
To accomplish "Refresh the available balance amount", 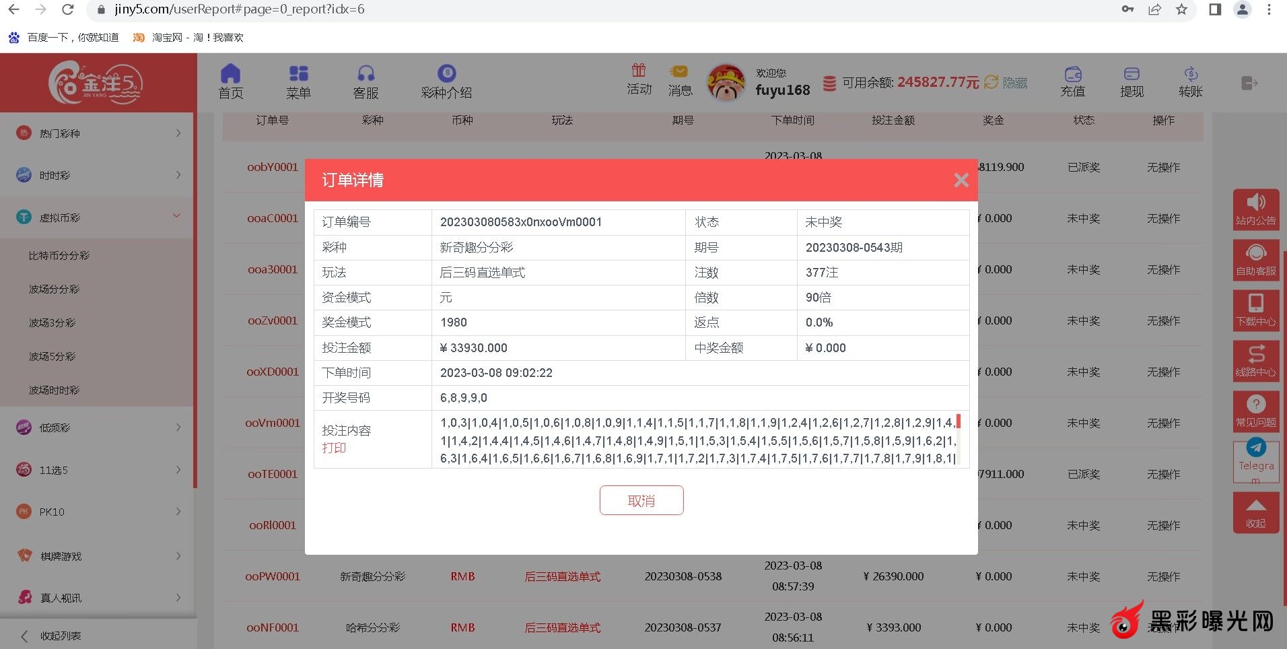I will click(x=991, y=82).
